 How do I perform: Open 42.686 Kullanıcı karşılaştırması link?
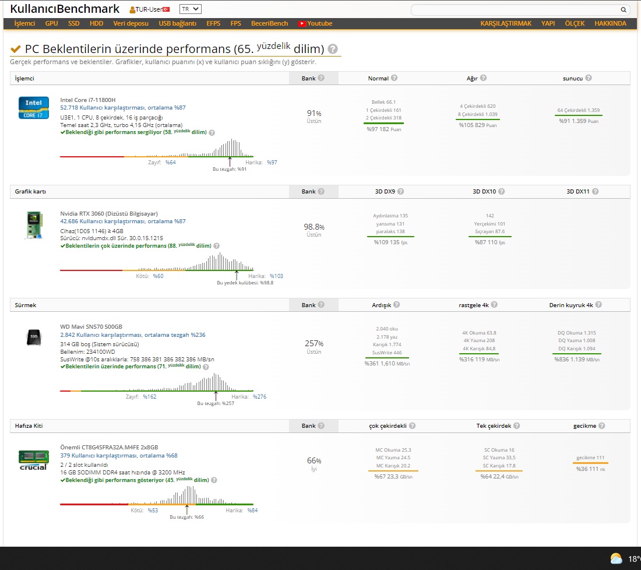122,221
